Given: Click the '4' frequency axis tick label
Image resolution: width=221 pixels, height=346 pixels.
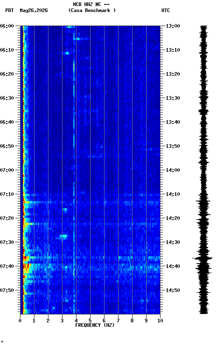Looking at the screenshot, I should click(76, 321).
